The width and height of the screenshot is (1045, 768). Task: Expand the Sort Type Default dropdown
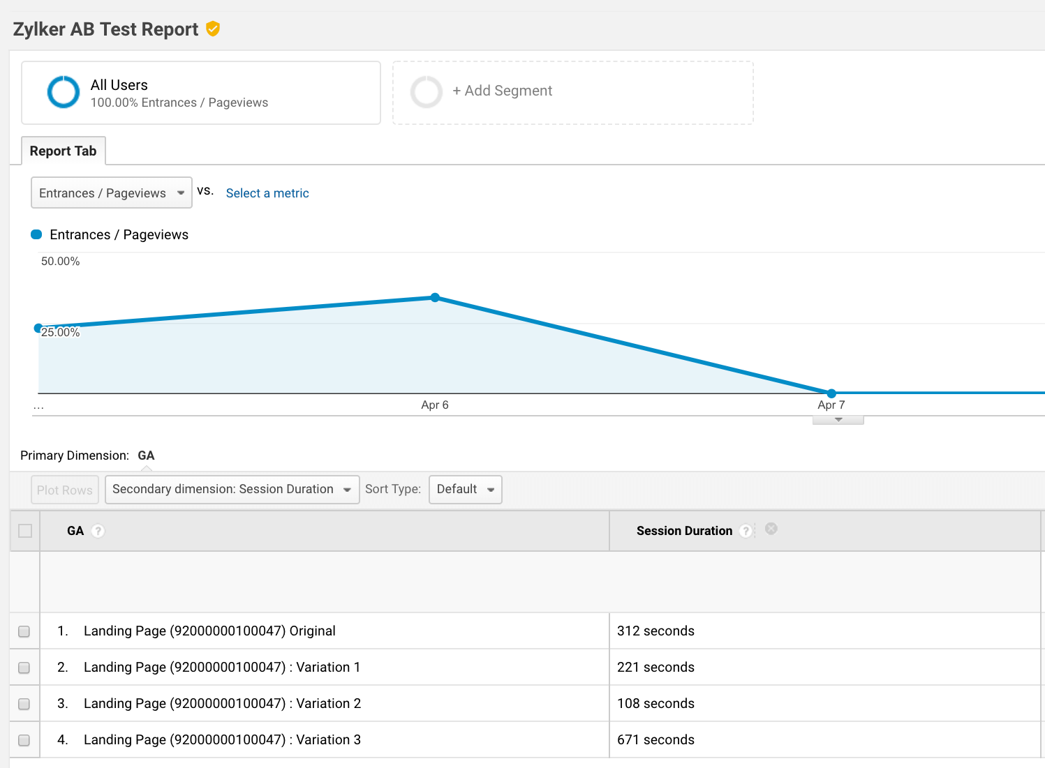click(x=465, y=490)
